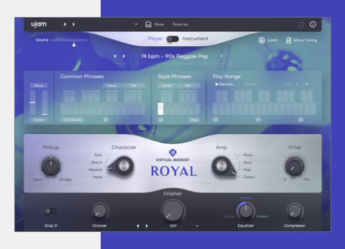
Task: Click Common Phrases Fills label
Action: 133,86
